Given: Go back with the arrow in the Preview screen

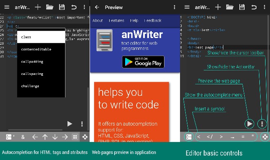Looking at the screenshot, I should (x=97, y=7).
